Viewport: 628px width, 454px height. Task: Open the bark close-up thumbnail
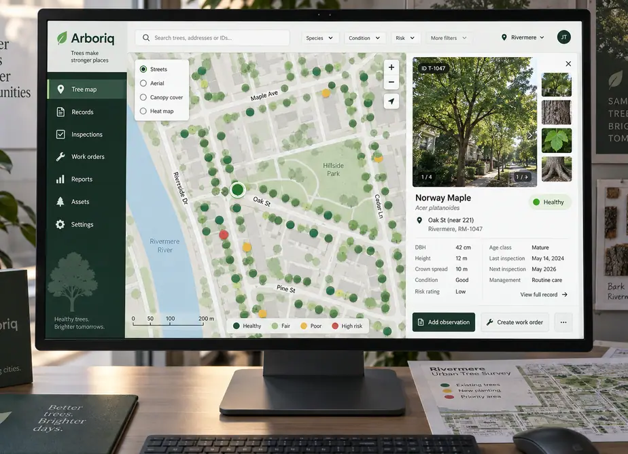557,113
